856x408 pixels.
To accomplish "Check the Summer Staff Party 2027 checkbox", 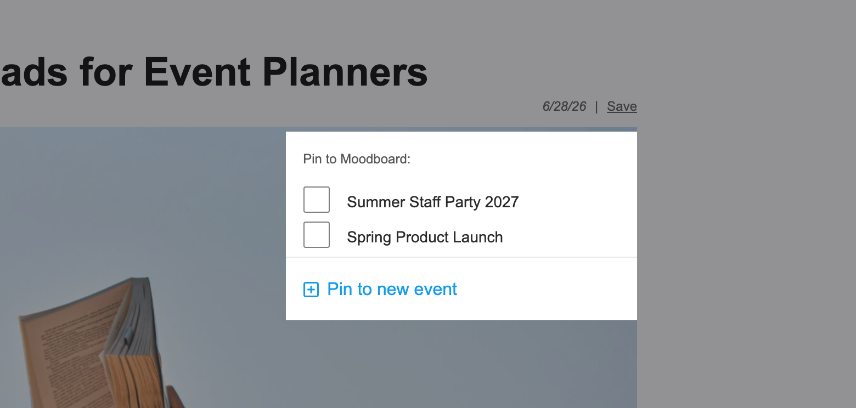I will (317, 200).
